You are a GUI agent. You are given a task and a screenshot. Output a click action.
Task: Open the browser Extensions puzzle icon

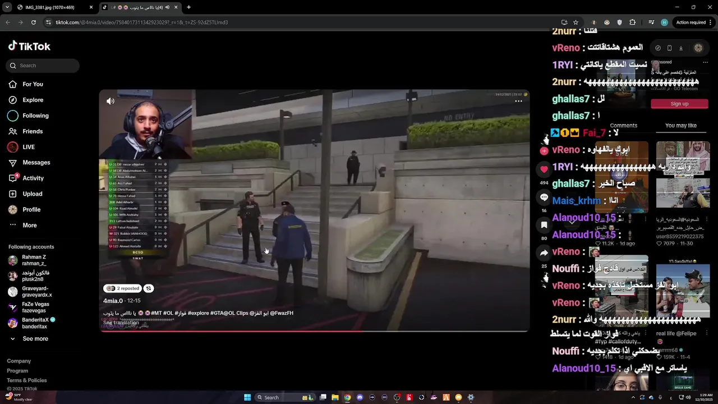[x=633, y=22]
